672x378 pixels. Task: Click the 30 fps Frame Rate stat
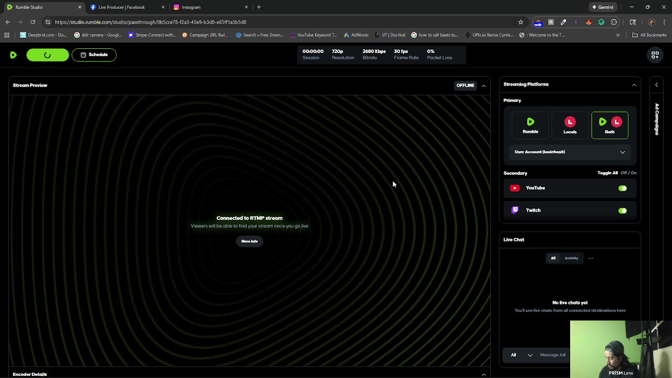(406, 54)
